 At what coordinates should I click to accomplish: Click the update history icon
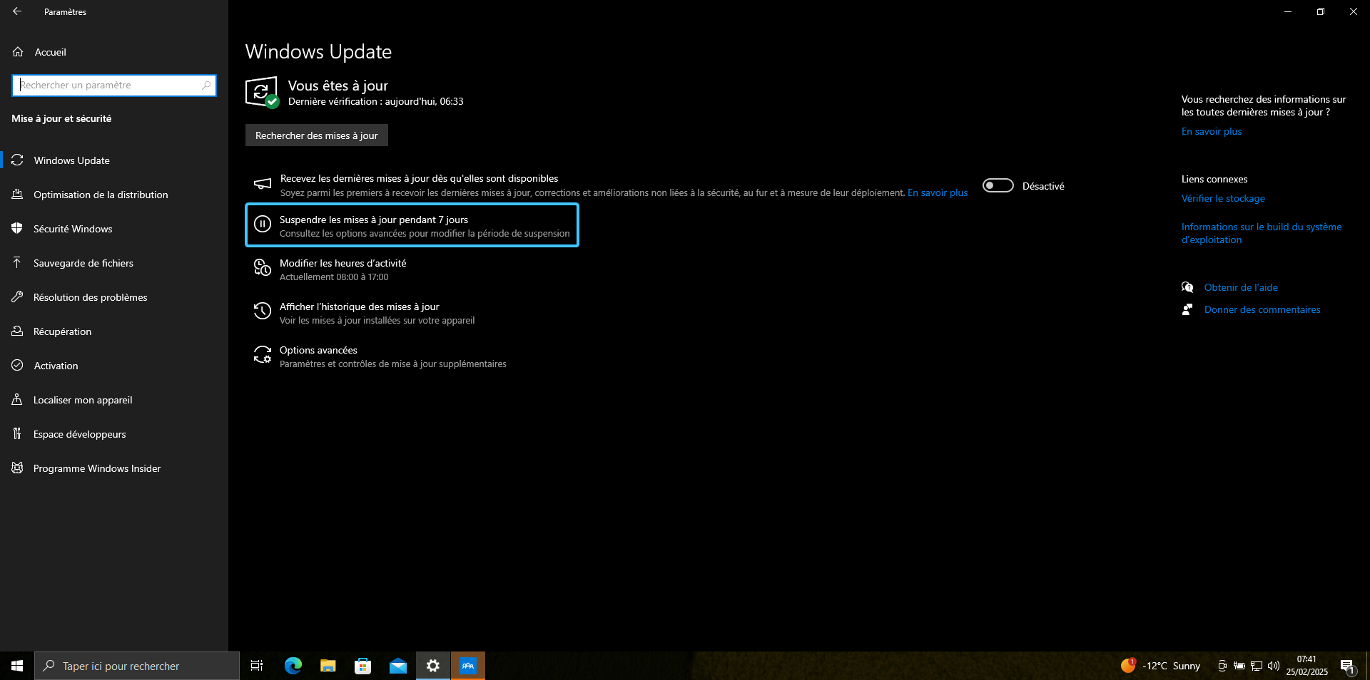[x=263, y=311]
